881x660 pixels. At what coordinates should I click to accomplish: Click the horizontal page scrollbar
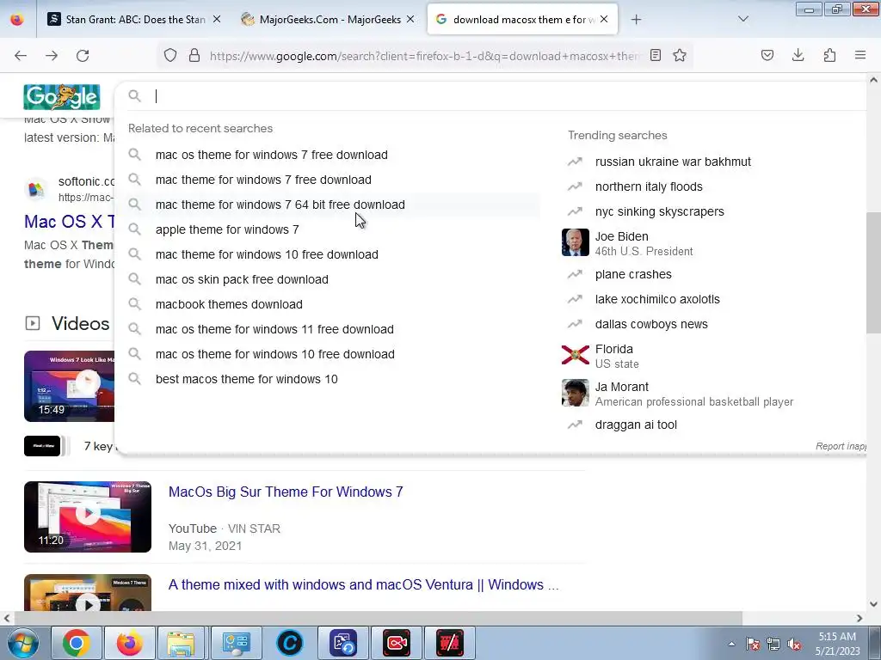(x=378, y=618)
